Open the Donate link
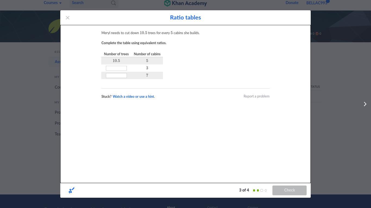Image resolution: width=371 pixels, height=208 pixels. [292, 3]
